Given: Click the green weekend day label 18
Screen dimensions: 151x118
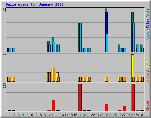Looking at the screenshot, I should (84, 115).
